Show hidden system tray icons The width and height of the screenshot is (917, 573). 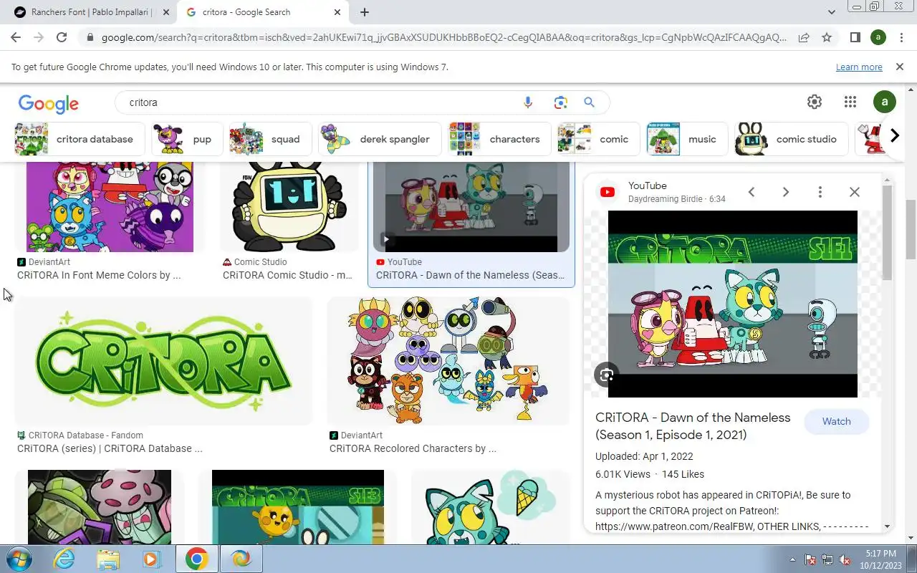pyautogui.click(x=792, y=559)
